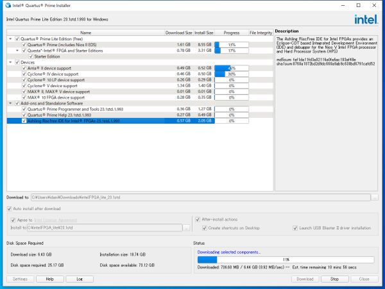The width and height of the screenshot is (385, 289).
Task: Uncheck Quartus Prime Help 23.1std.1.993
Action: [x=24, y=115]
